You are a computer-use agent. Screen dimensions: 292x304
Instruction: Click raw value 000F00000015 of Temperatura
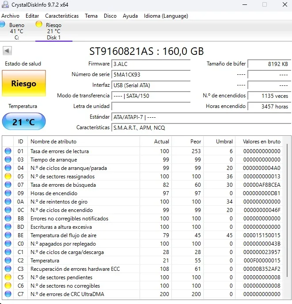point(262,260)
